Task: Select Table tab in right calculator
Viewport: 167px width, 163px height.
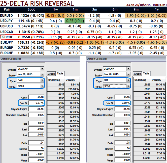Action: 146,74
